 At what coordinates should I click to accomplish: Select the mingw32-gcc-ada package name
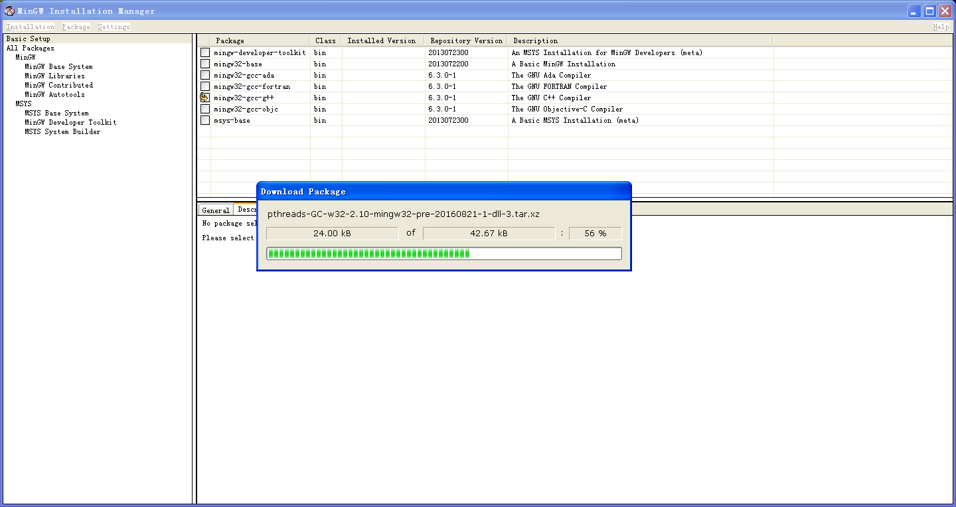click(x=244, y=75)
